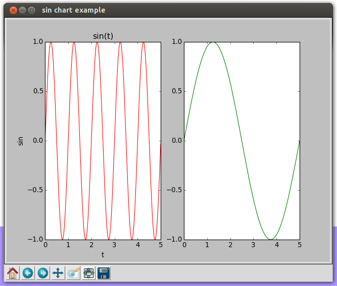
Task: Activate the Pan axes tool
Action: (x=58, y=273)
